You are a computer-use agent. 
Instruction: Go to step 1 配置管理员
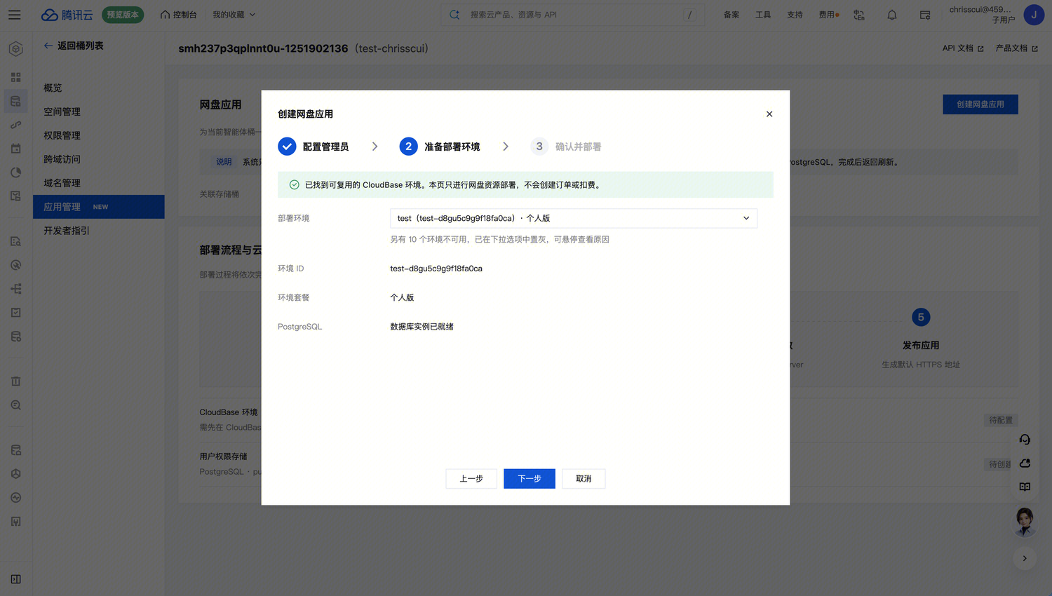pos(313,147)
